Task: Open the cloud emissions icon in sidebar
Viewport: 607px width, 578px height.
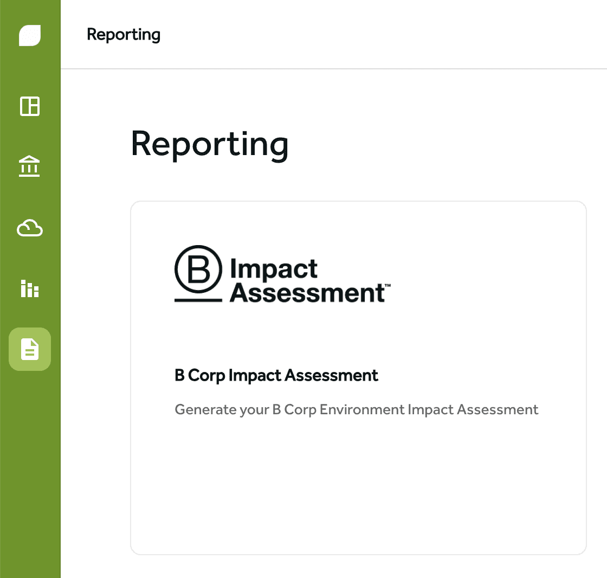Action: tap(30, 228)
